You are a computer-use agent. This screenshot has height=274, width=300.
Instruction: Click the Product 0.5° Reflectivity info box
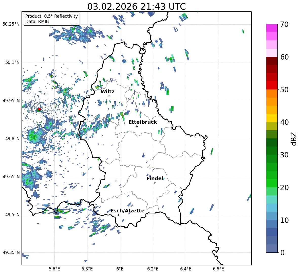(51, 19)
